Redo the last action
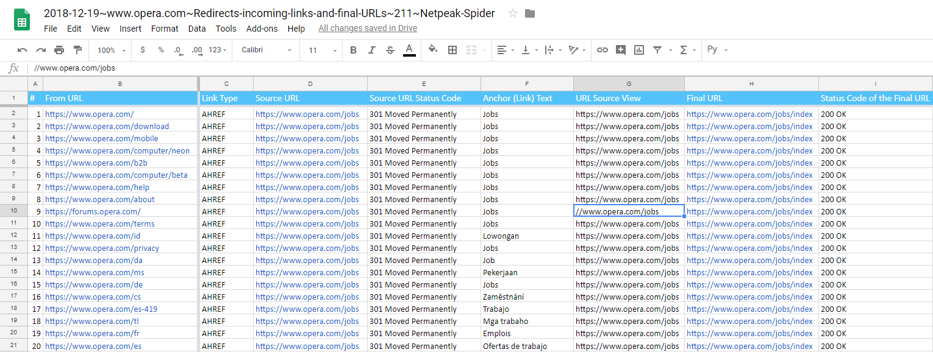933x352 pixels. pos(41,50)
